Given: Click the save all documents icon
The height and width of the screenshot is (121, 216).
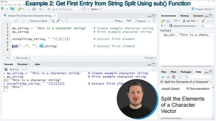Looking at the screenshot, I should tap(34, 9).
